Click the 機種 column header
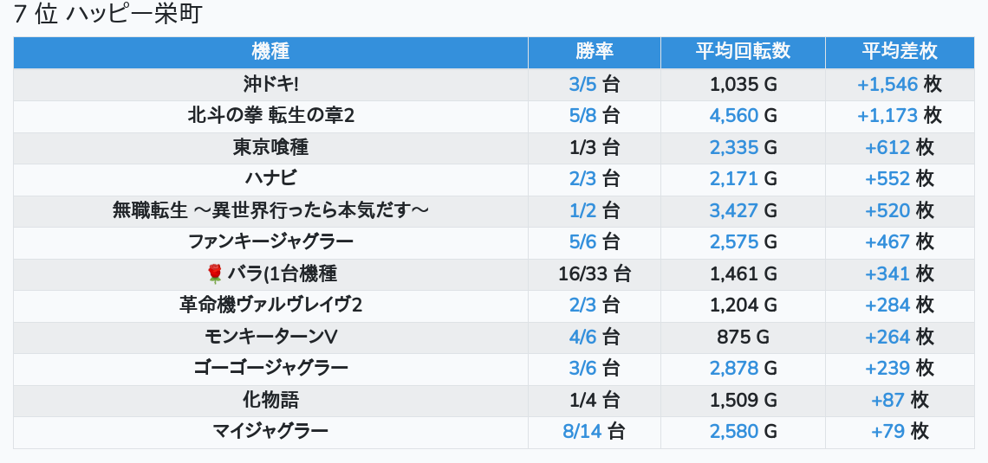Image resolution: width=988 pixels, height=463 pixels. [270, 52]
